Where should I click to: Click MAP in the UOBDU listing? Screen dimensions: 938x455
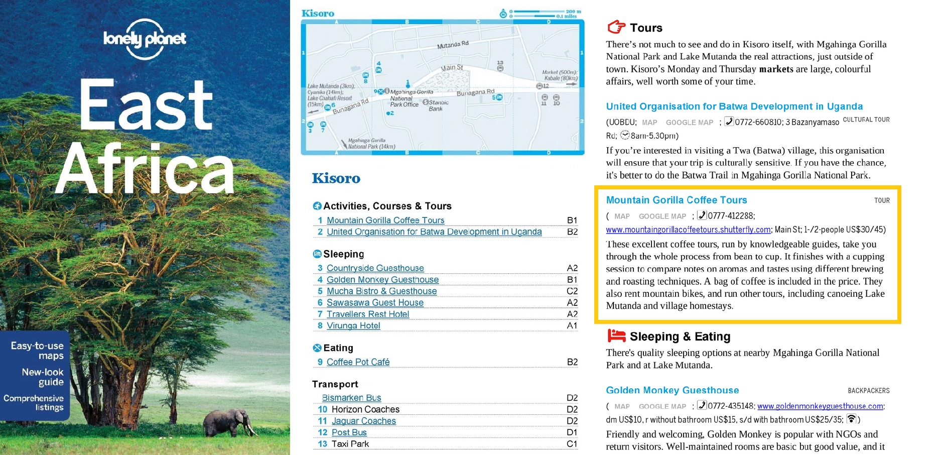point(650,122)
